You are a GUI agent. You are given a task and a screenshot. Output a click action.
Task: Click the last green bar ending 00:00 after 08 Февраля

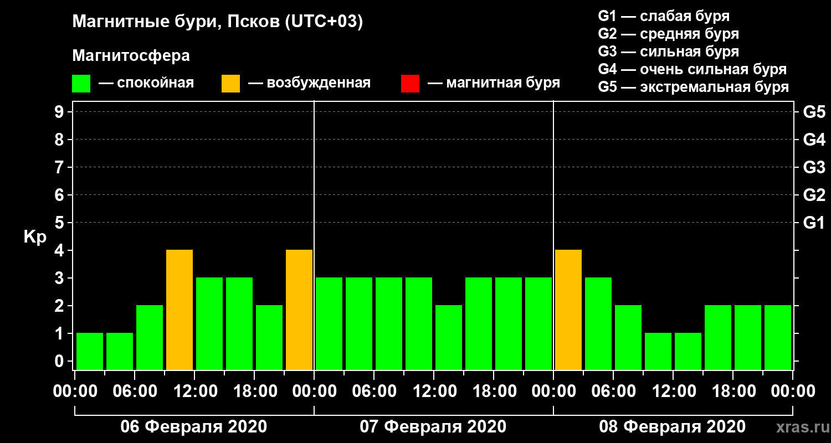(x=778, y=337)
